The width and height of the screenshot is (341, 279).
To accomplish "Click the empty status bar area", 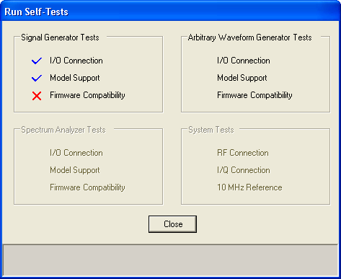I will pyautogui.click(x=170, y=260).
